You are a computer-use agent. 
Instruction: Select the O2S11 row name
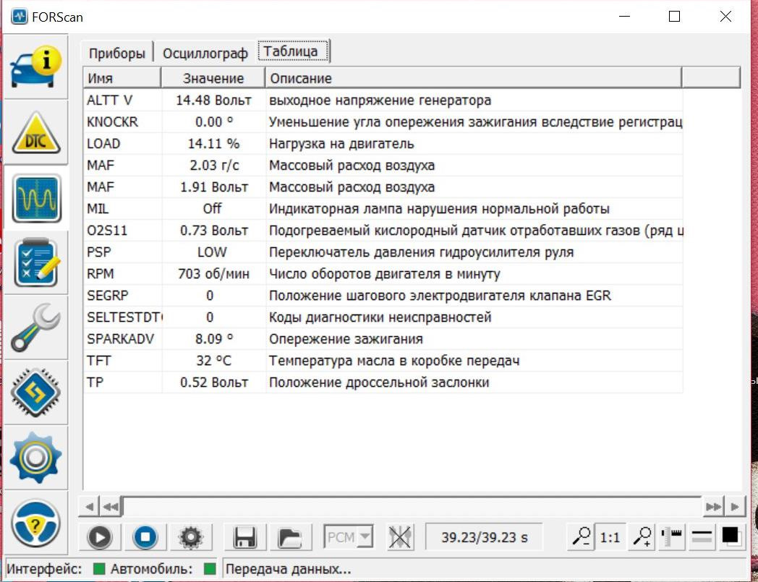[x=107, y=231]
